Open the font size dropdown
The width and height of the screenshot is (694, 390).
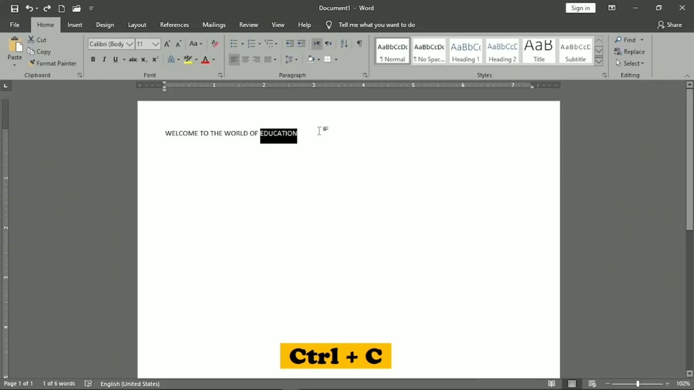(x=156, y=44)
